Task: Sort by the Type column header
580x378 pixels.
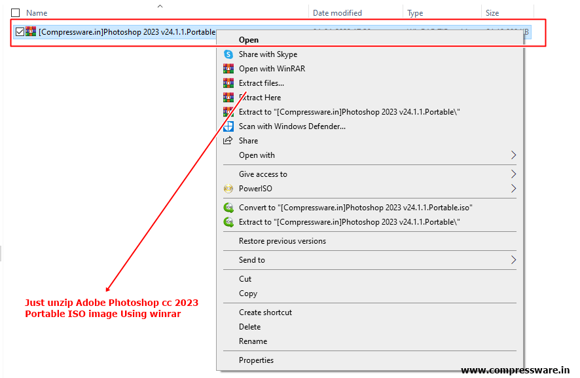Action: point(415,13)
